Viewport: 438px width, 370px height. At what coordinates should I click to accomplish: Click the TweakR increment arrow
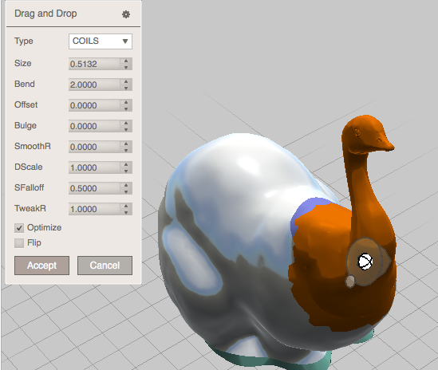(126, 206)
